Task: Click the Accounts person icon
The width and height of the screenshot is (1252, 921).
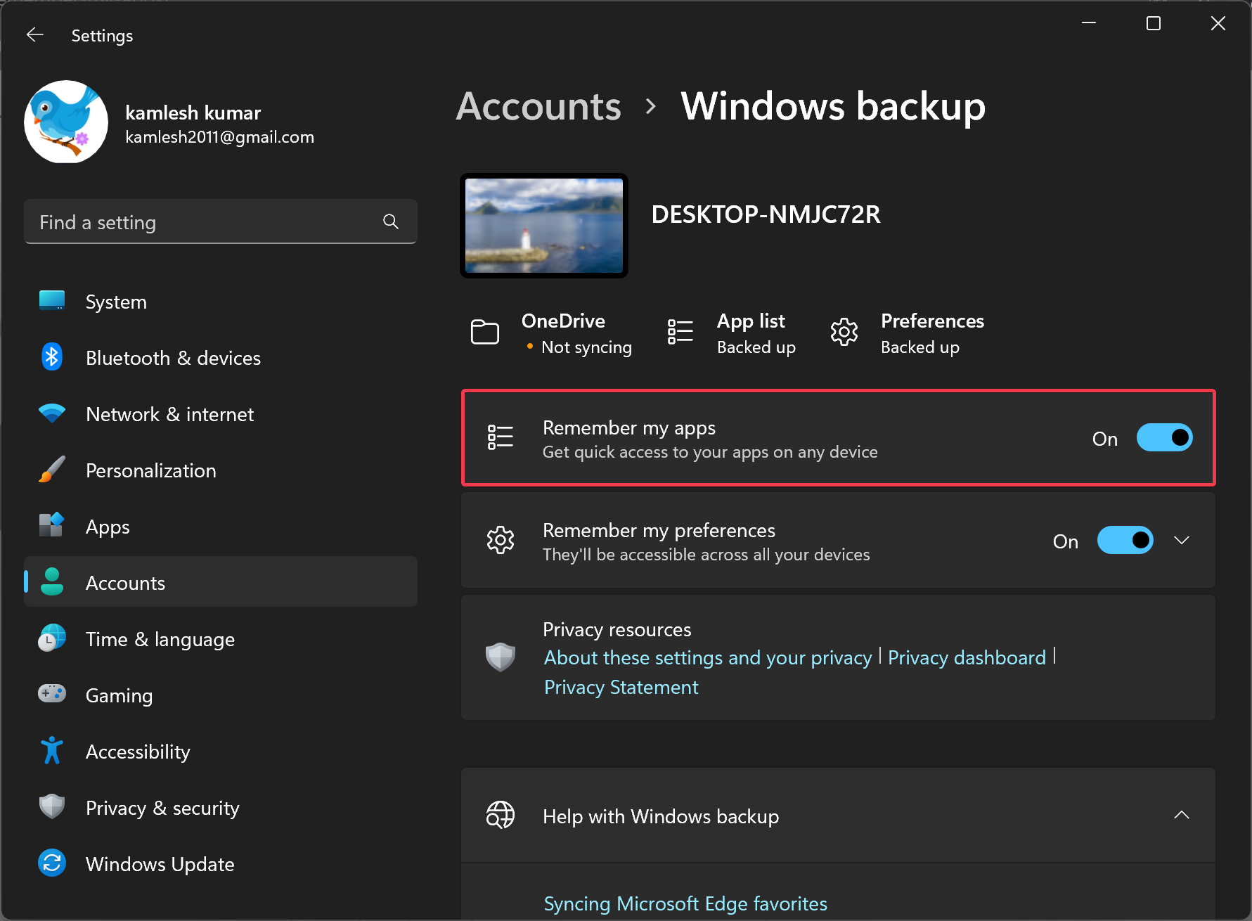Action: [x=52, y=582]
